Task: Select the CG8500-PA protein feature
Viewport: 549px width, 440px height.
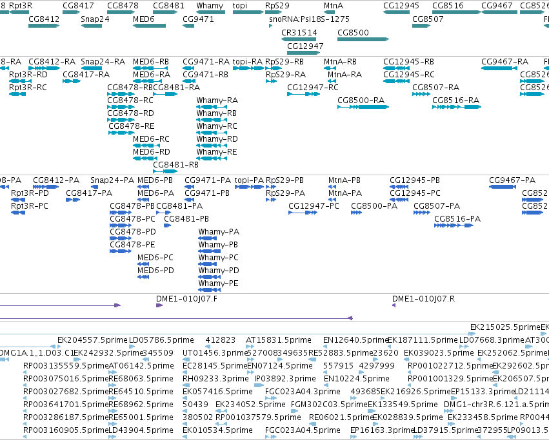Action: click(356, 213)
